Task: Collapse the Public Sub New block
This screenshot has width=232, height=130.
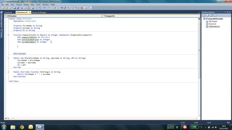Action: point(8,58)
